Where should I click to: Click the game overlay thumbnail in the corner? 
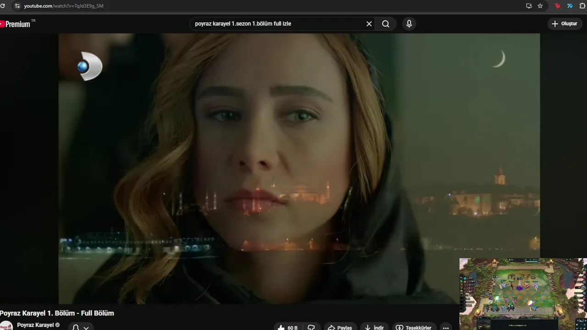[523, 294]
